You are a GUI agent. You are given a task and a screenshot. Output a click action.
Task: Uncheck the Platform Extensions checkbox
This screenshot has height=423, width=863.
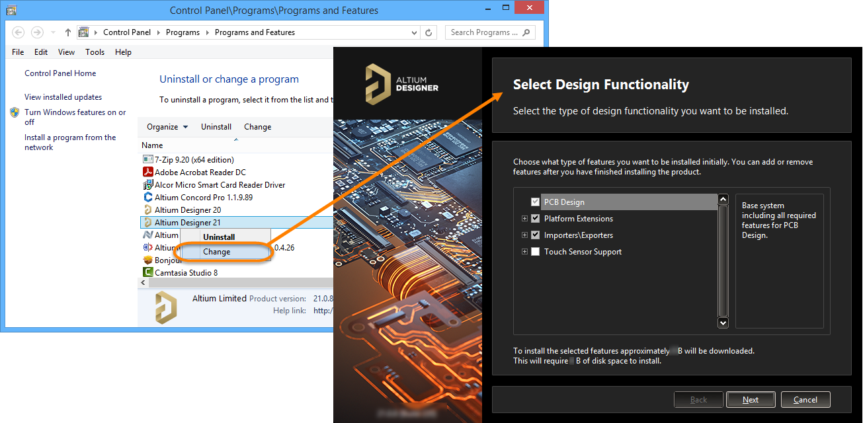coord(535,219)
